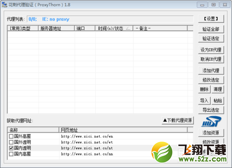
Task: Click 添加资源 to add a resource
Action: coord(211,133)
